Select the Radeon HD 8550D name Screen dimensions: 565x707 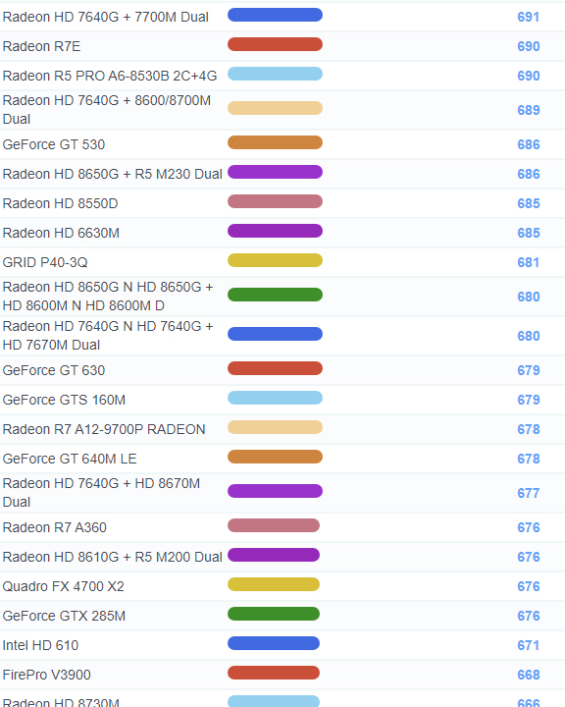pos(61,203)
